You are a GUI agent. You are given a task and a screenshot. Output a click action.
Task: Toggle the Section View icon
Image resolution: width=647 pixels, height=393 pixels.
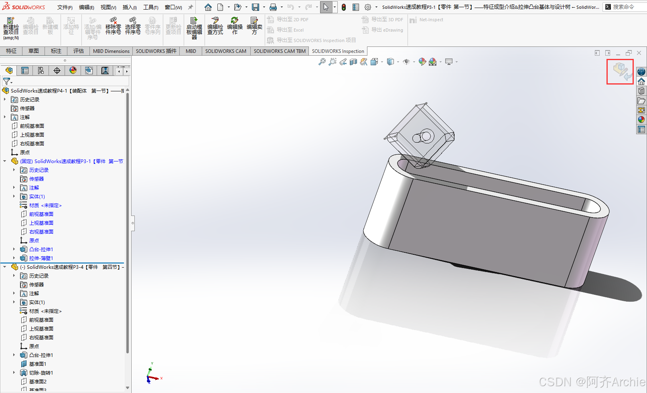(x=353, y=62)
